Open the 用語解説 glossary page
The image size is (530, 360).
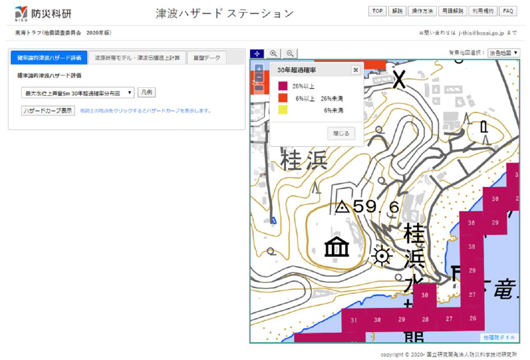pyautogui.click(x=453, y=11)
